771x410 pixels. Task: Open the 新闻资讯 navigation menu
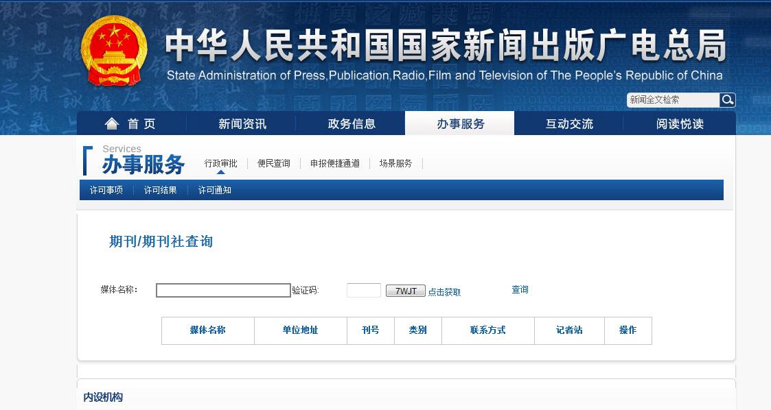pos(244,123)
